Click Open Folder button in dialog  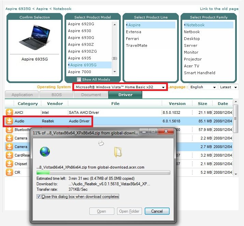[129, 211]
